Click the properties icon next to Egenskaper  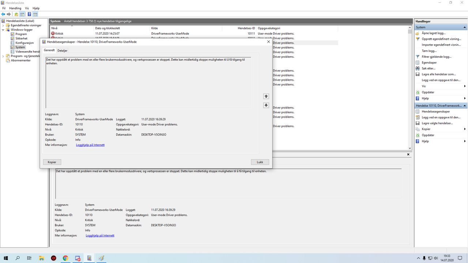tap(418, 62)
